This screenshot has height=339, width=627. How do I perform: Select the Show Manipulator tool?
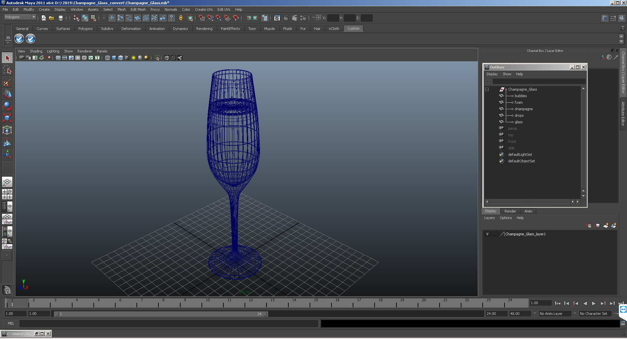point(7,154)
